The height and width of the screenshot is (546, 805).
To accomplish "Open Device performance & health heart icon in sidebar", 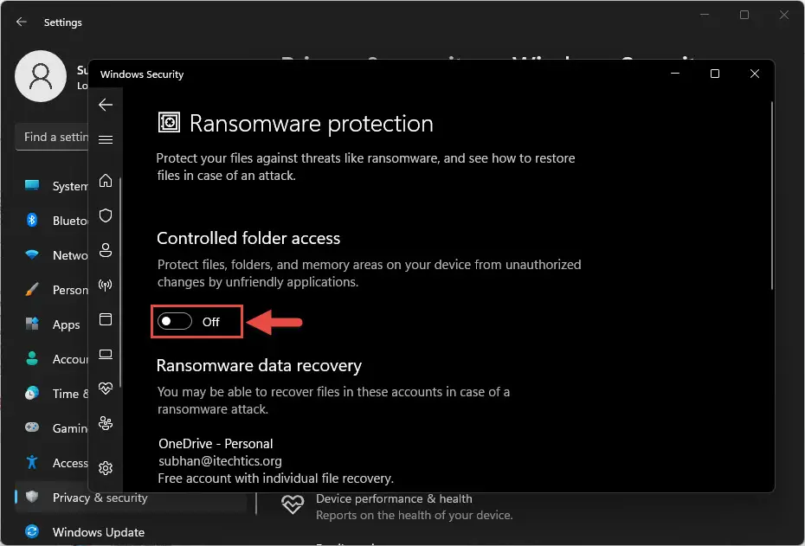I will [x=106, y=389].
